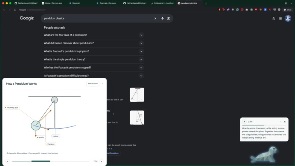The image size is (295, 166).
Task: Go forward with the browser forward arrow
Action: click(10, 10)
